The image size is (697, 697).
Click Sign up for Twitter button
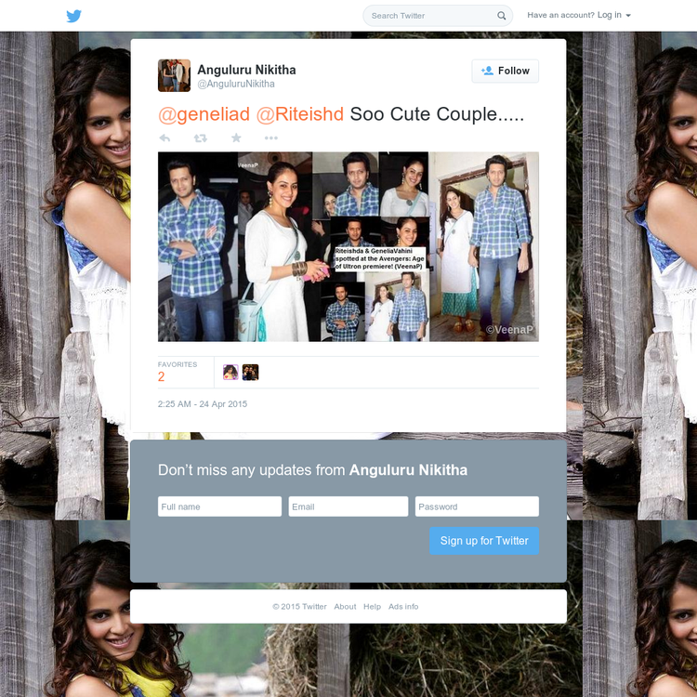coord(484,541)
